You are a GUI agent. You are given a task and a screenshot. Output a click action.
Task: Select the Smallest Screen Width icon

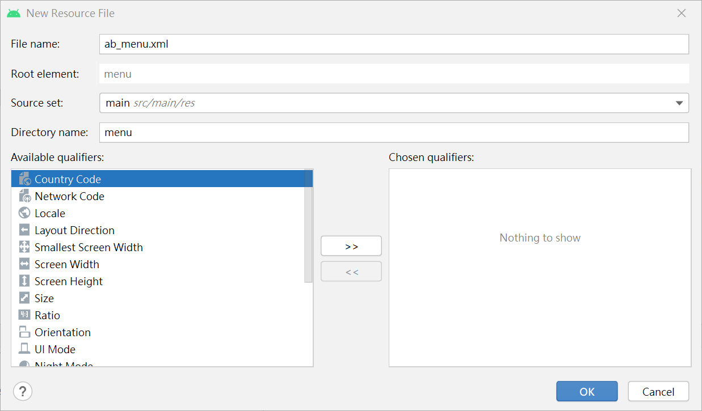pos(24,247)
